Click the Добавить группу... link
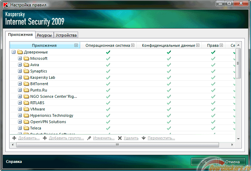The width and height of the screenshot is (251, 171). (x=66, y=138)
